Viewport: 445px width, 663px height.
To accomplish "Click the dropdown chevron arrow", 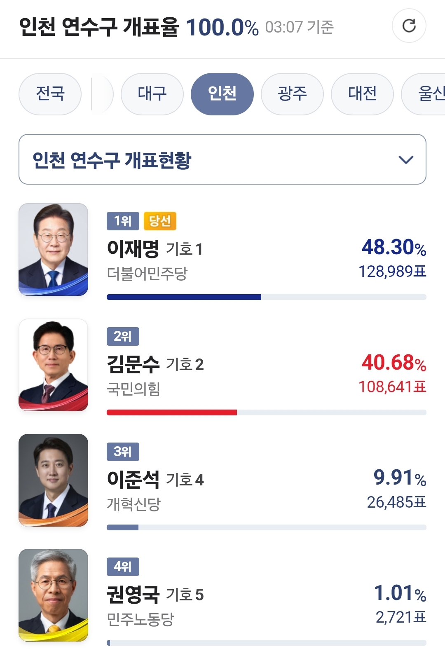I will [x=406, y=160].
